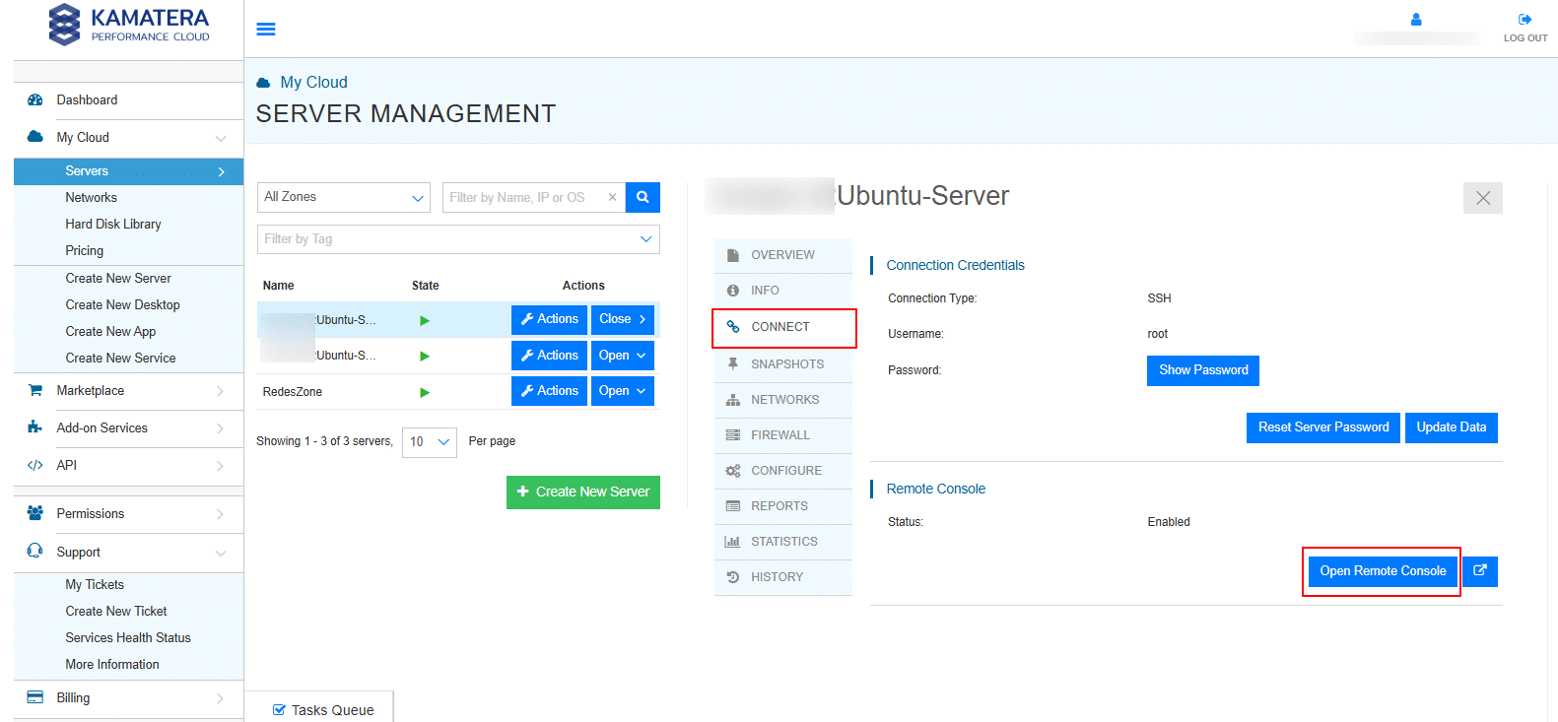1558x722 pixels.
Task: Click the Support headset icon
Action: 35,551
